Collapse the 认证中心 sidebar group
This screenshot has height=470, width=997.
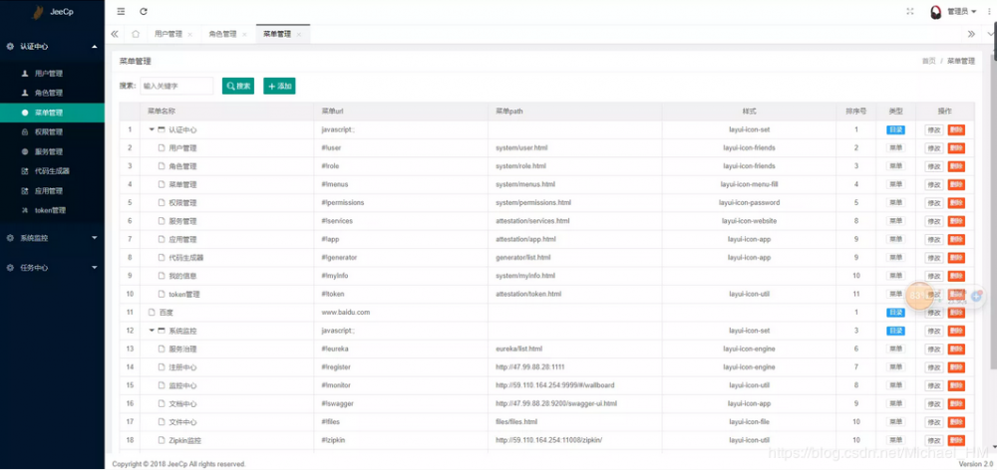pyautogui.click(x=52, y=47)
